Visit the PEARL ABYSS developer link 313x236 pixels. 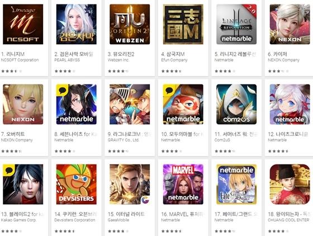67,60
